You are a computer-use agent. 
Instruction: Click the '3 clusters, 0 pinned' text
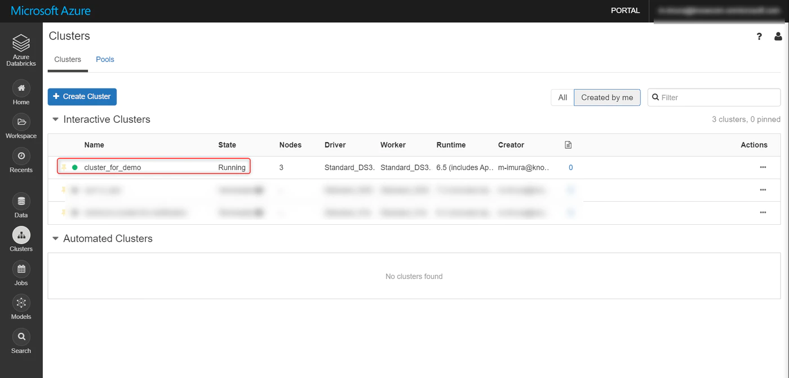[746, 119]
